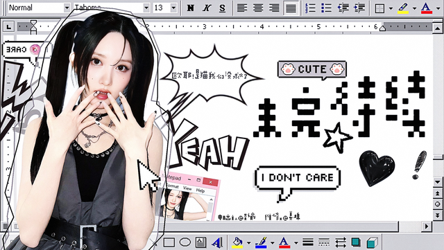Screen dimensions: 444x250
Task: Select the oval drawing tool
Action: pos(185,242)
